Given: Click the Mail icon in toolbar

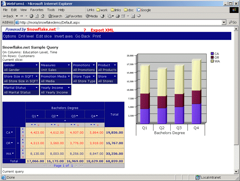Looking at the screenshot, I should tap(109, 16).
